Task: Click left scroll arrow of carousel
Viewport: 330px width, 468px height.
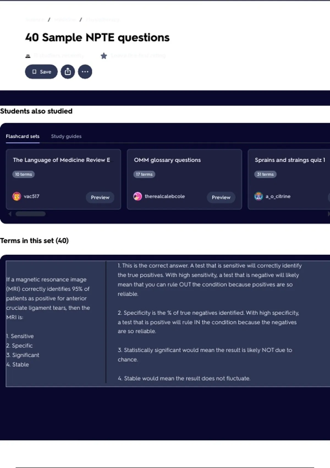Action: (x=10, y=214)
